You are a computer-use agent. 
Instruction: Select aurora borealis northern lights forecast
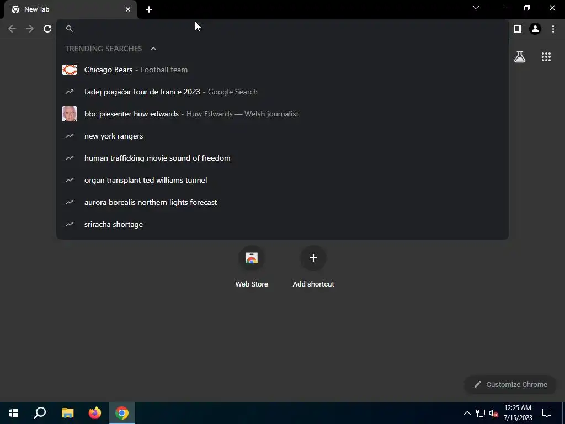(x=282, y=202)
